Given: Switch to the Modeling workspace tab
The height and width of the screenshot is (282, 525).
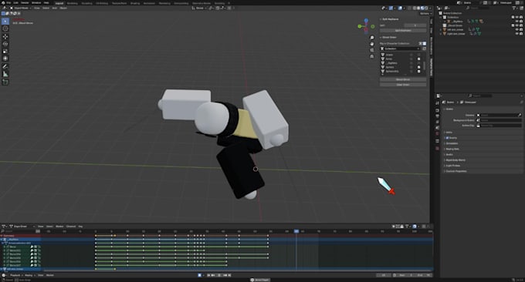Looking at the screenshot, I should (x=73, y=3).
